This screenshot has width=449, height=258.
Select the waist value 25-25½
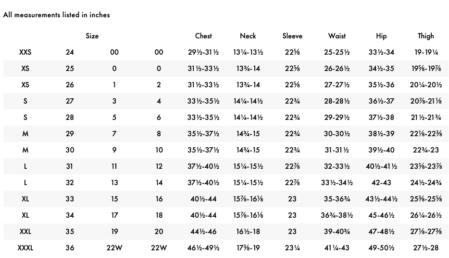click(x=337, y=52)
